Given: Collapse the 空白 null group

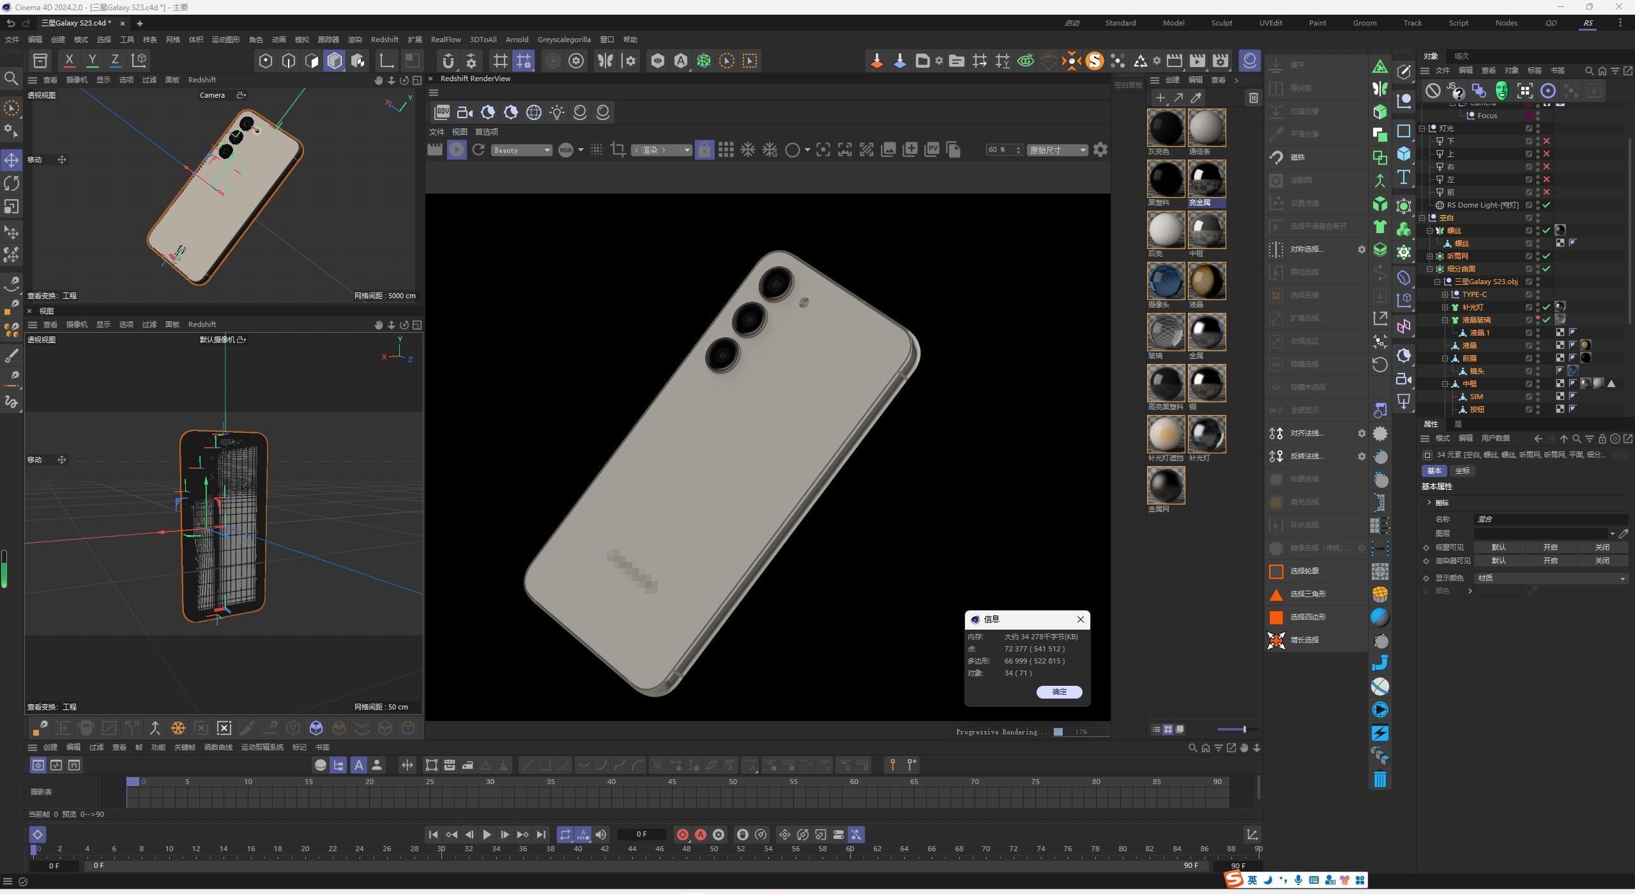Looking at the screenshot, I should pyautogui.click(x=1422, y=218).
